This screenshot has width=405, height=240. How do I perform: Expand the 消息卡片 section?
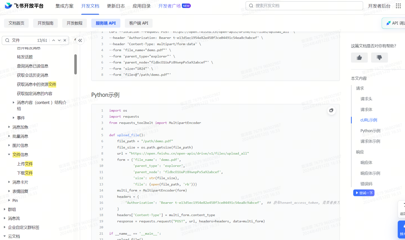[9, 182]
